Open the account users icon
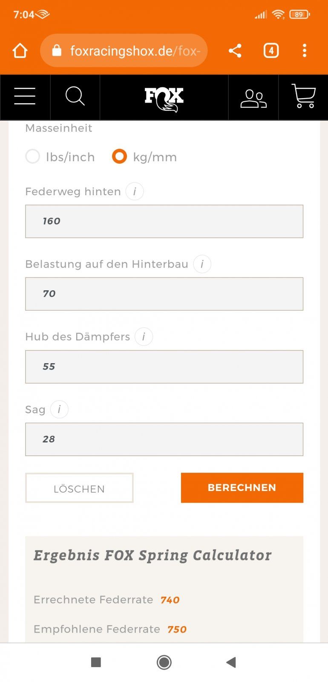Screen dimensions: 328x682 253,98
